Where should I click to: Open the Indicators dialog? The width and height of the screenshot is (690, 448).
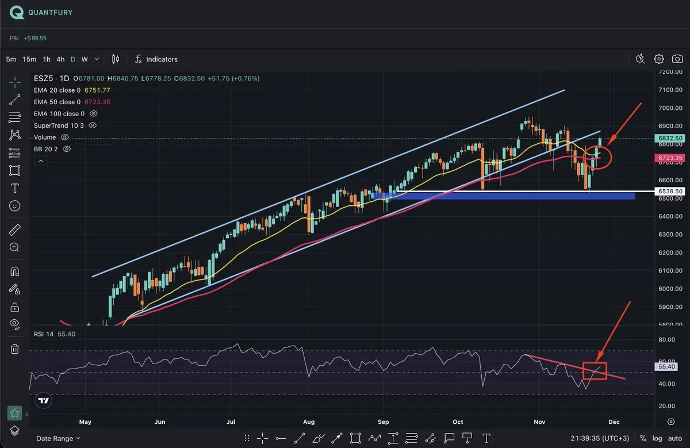click(x=156, y=59)
